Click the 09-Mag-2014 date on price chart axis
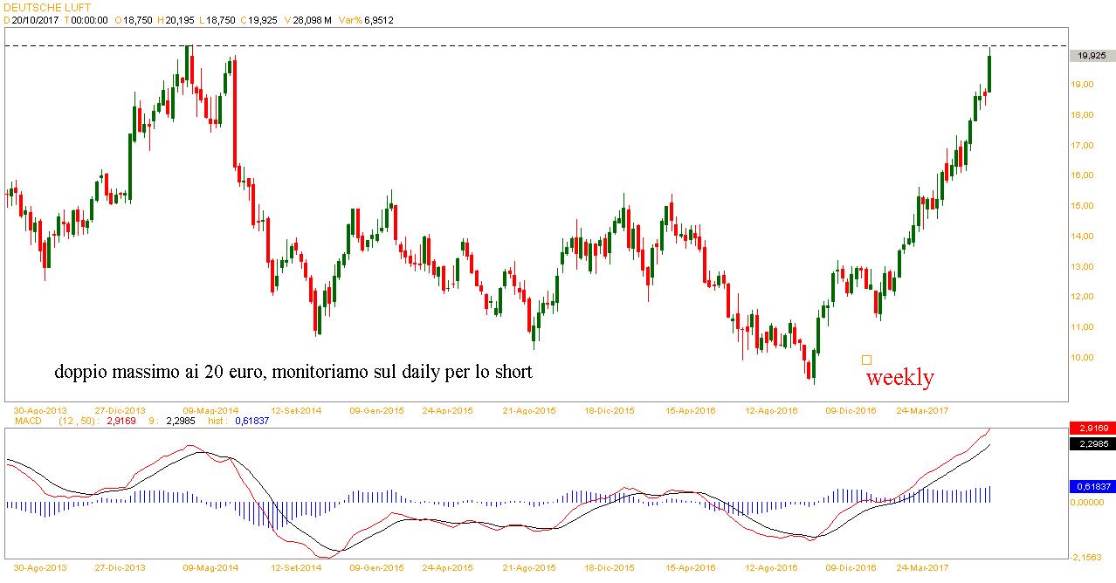 [x=210, y=408]
